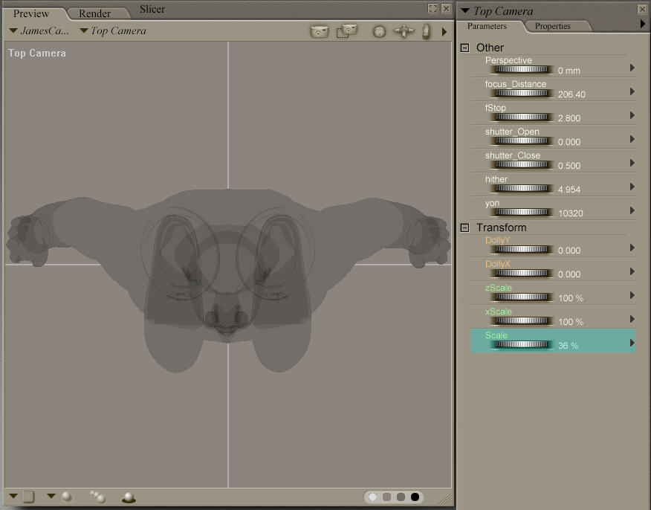Click the Scale parameter dial

[523, 345]
